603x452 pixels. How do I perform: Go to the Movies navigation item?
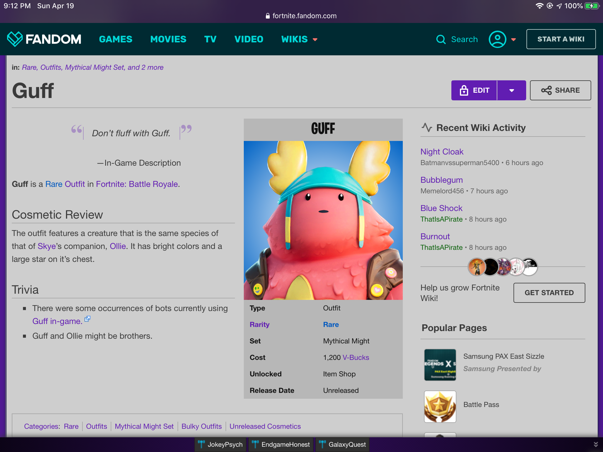pyautogui.click(x=168, y=39)
